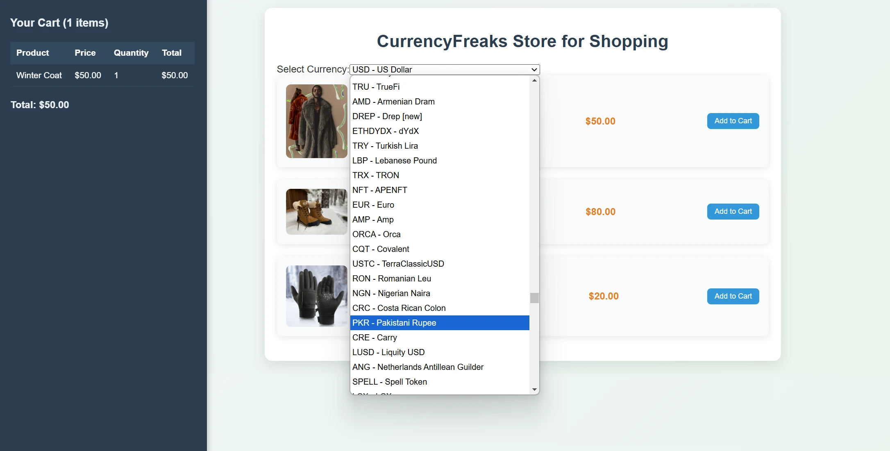
Task: Select NGN - Nigerian Naira currency
Action: pos(391,293)
